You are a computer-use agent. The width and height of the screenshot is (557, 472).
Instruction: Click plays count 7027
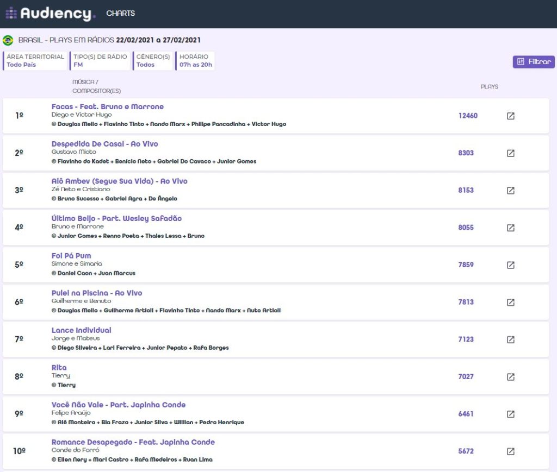pos(466,376)
